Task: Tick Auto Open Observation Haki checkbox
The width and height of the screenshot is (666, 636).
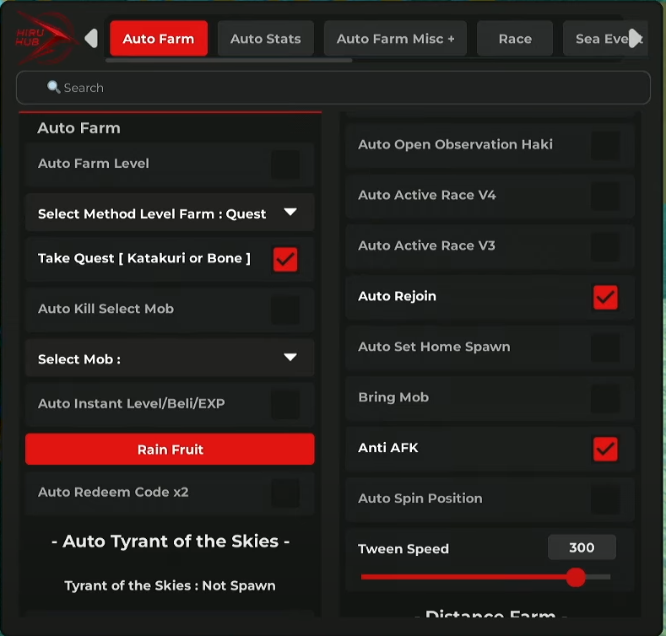Action: coord(605,145)
